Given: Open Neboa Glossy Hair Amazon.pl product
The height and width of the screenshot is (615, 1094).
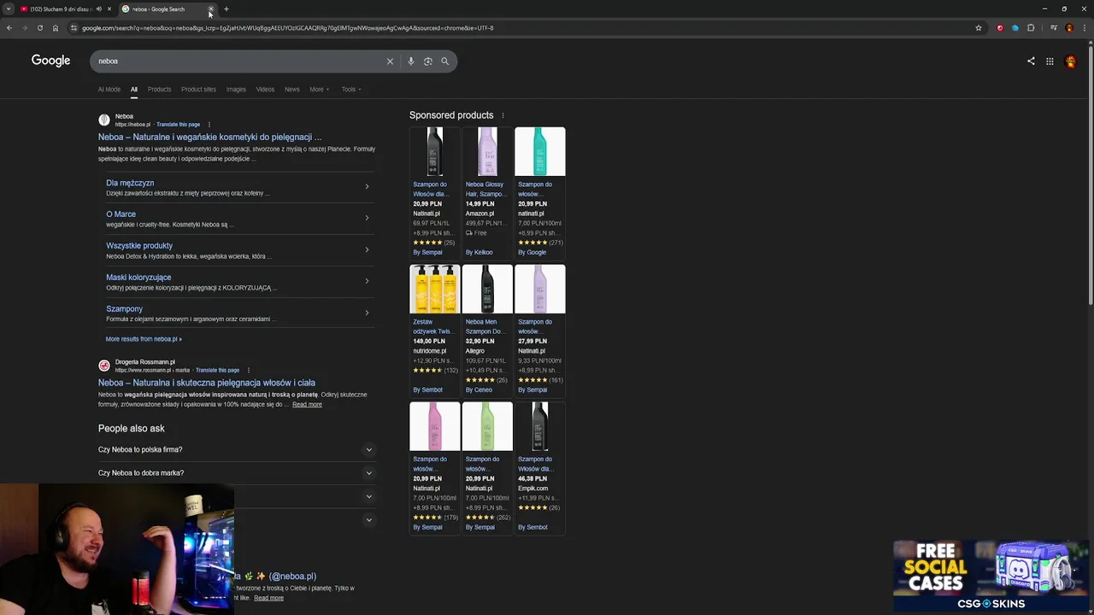Looking at the screenshot, I should click(487, 192).
